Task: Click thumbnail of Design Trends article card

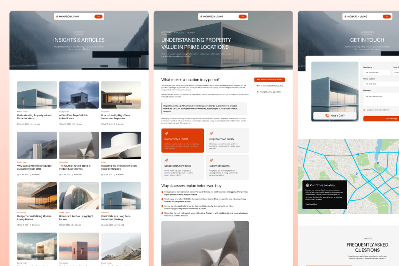Action: coord(37,196)
